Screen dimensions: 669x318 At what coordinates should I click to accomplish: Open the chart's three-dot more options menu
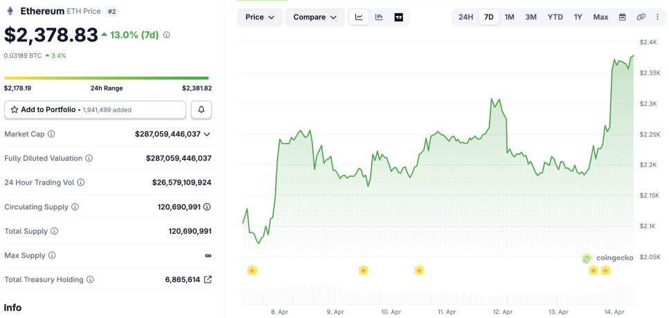pyautogui.click(x=657, y=17)
